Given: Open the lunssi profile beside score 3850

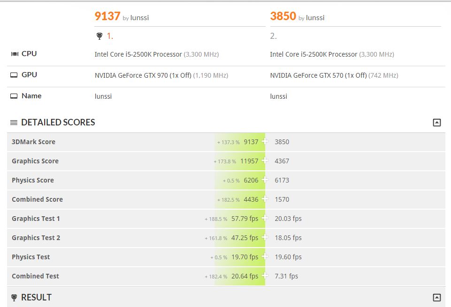Looking at the screenshot, I should pos(315,18).
